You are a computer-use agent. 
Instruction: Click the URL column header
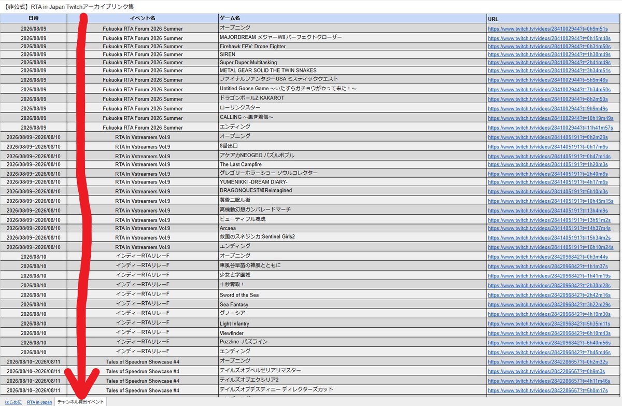pyautogui.click(x=553, y=18)
